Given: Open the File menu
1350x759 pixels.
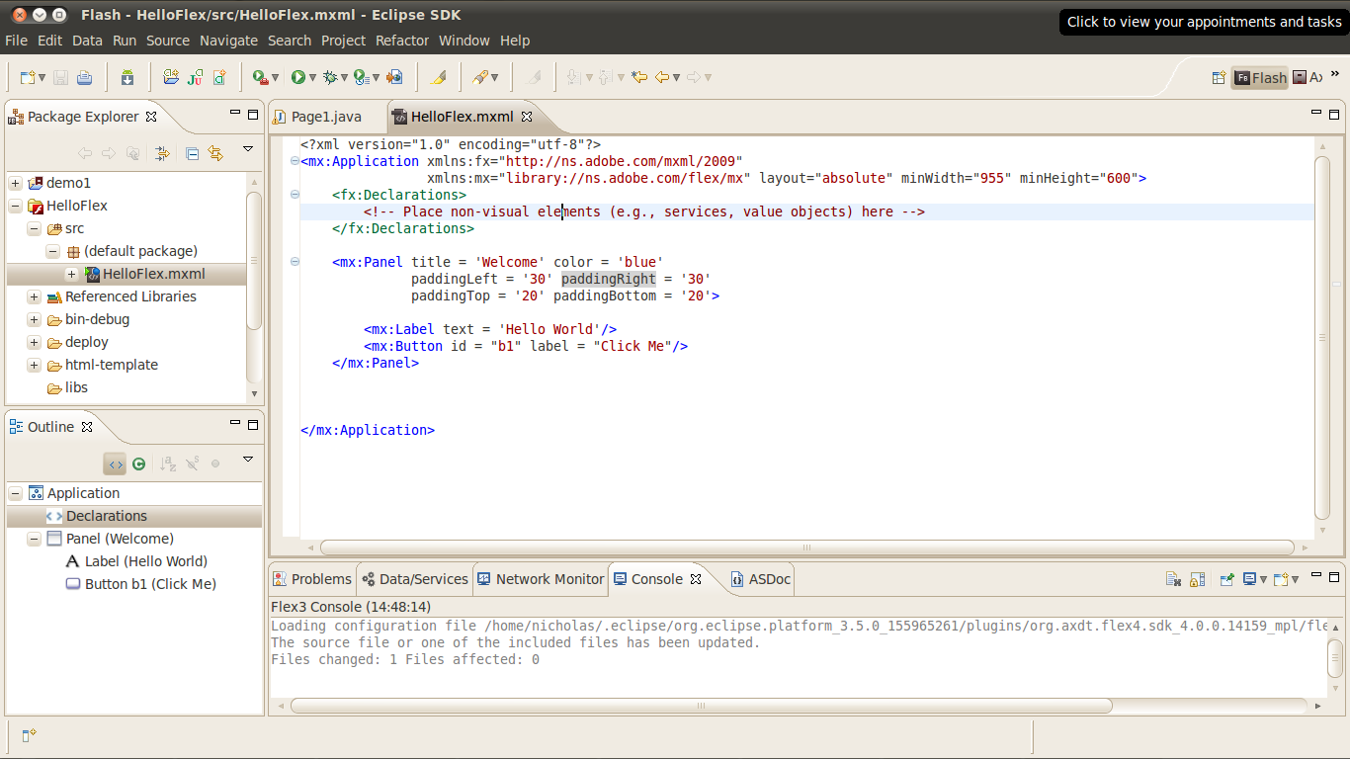Looking at the screenshot, I should (16, 41).
